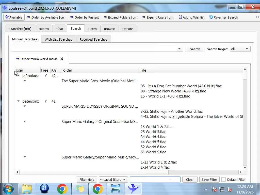Click the Search button
Image resolution: width=260 pixels, height=195 pixels.
(195, 49)
